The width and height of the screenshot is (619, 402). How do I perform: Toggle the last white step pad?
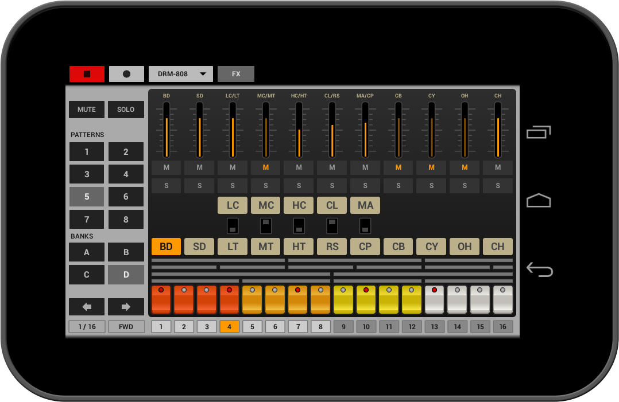[503, 299]
